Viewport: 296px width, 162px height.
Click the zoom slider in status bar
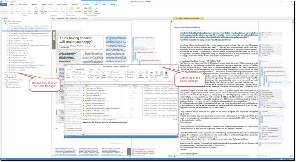(281, 159)
